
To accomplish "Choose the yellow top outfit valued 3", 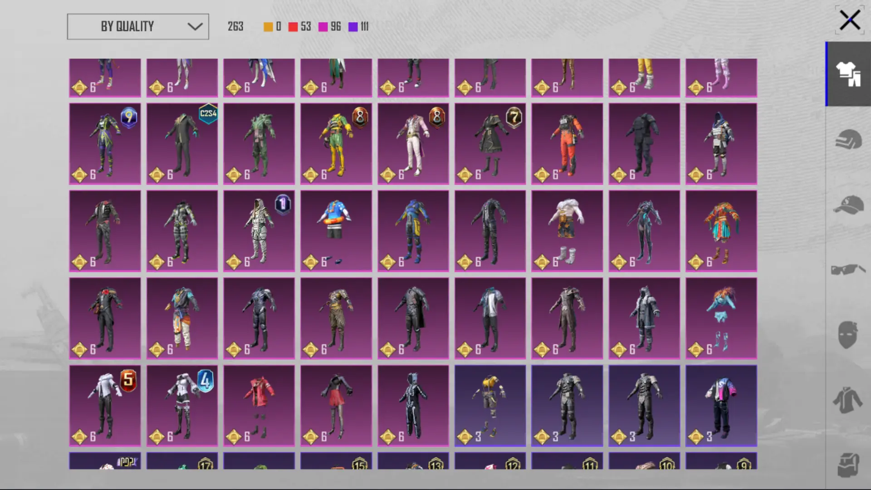I will tap(490, 406).
